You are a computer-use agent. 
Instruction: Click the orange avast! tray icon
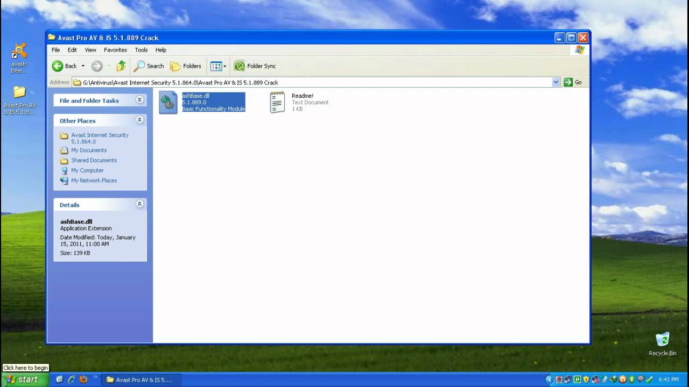coord(622,379)
